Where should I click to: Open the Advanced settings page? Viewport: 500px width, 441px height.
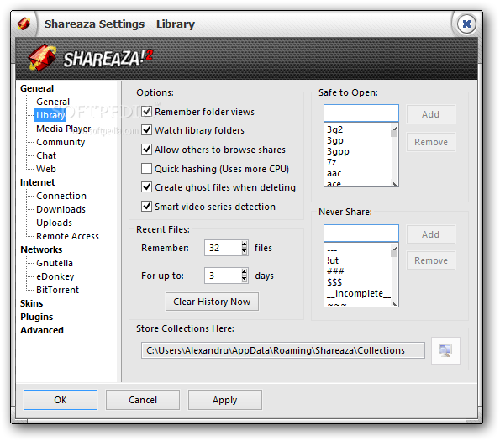point(42,330)
